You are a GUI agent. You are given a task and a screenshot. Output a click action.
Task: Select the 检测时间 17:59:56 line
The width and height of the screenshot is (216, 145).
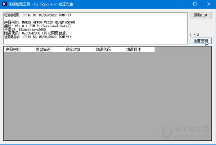(x=37, y=37)
